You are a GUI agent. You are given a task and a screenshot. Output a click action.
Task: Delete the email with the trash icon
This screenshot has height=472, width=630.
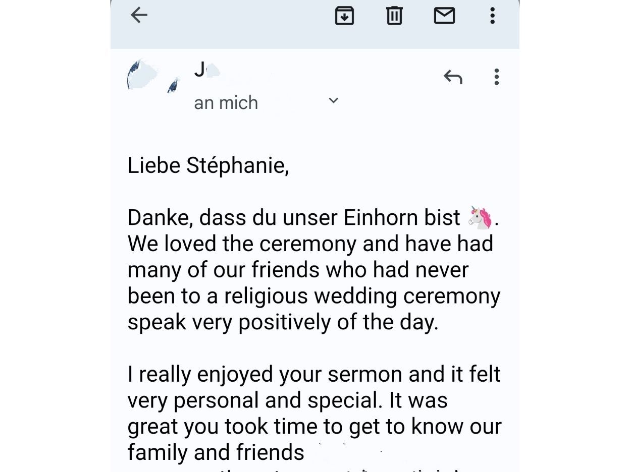click(394, 16)
